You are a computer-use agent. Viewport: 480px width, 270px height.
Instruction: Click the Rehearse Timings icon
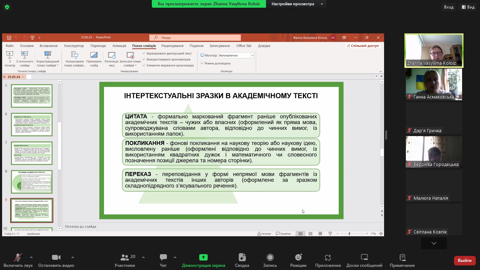pyautogui.click(x=112, y=55)
